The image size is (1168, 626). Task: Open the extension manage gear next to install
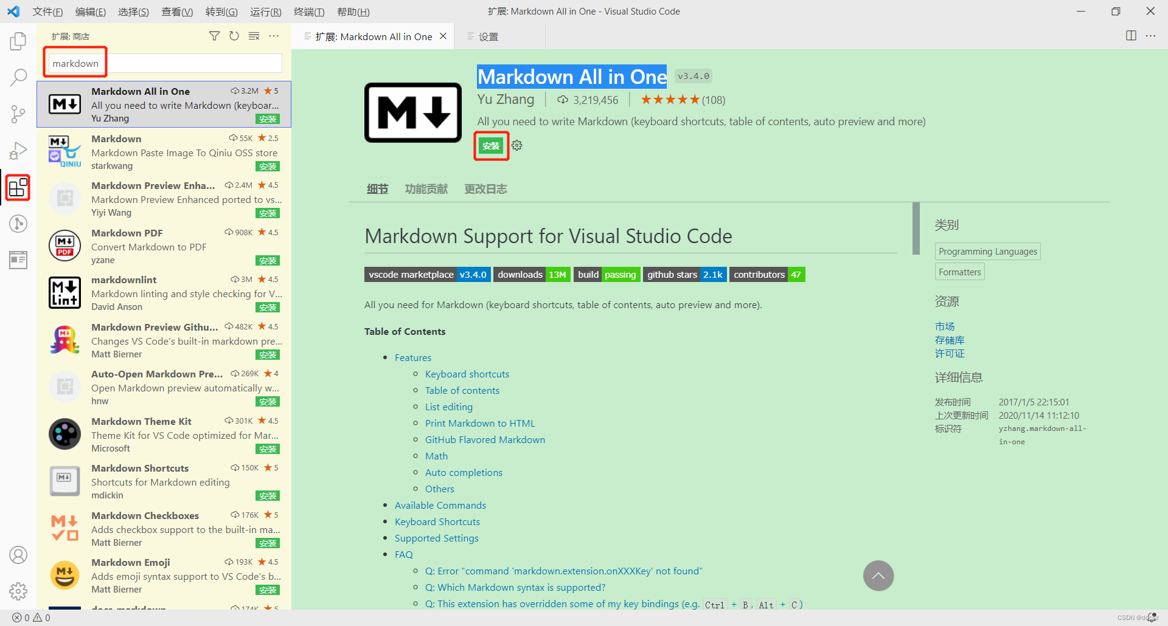pyautogui.click(x=517, y=146)
